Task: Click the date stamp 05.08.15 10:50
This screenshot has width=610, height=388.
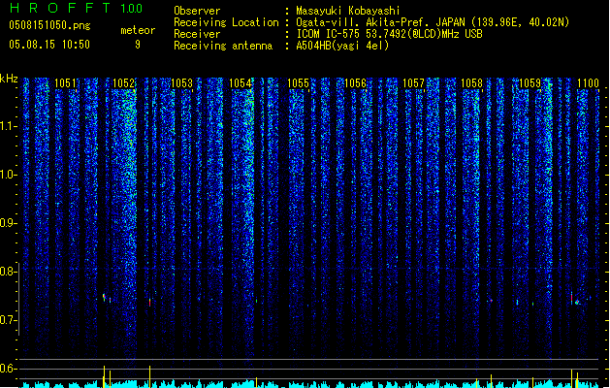Action: [x=49, y=45]
